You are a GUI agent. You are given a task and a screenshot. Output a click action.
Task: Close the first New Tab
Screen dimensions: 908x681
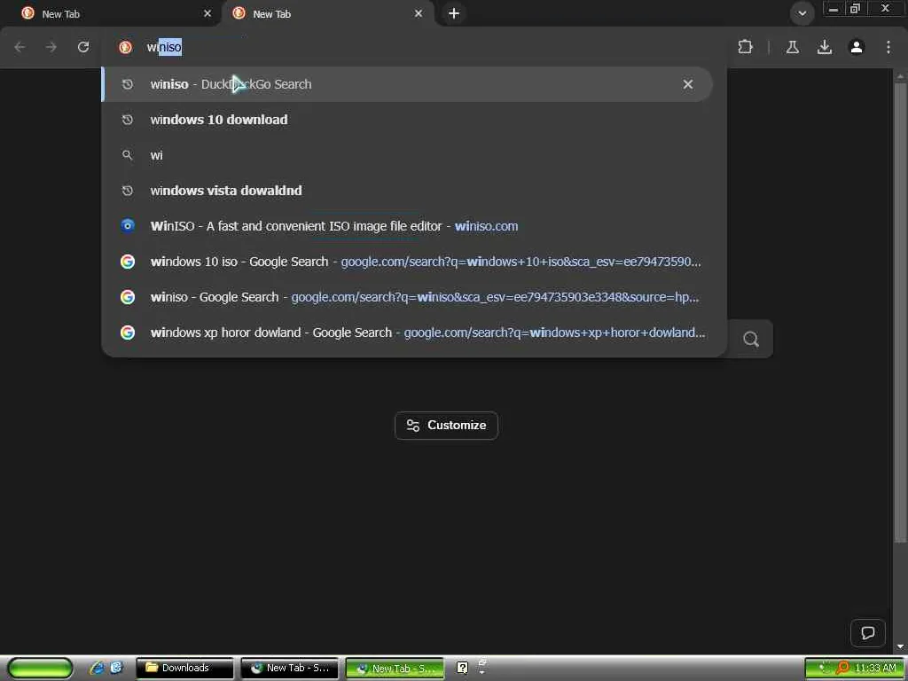pos(207,13)
